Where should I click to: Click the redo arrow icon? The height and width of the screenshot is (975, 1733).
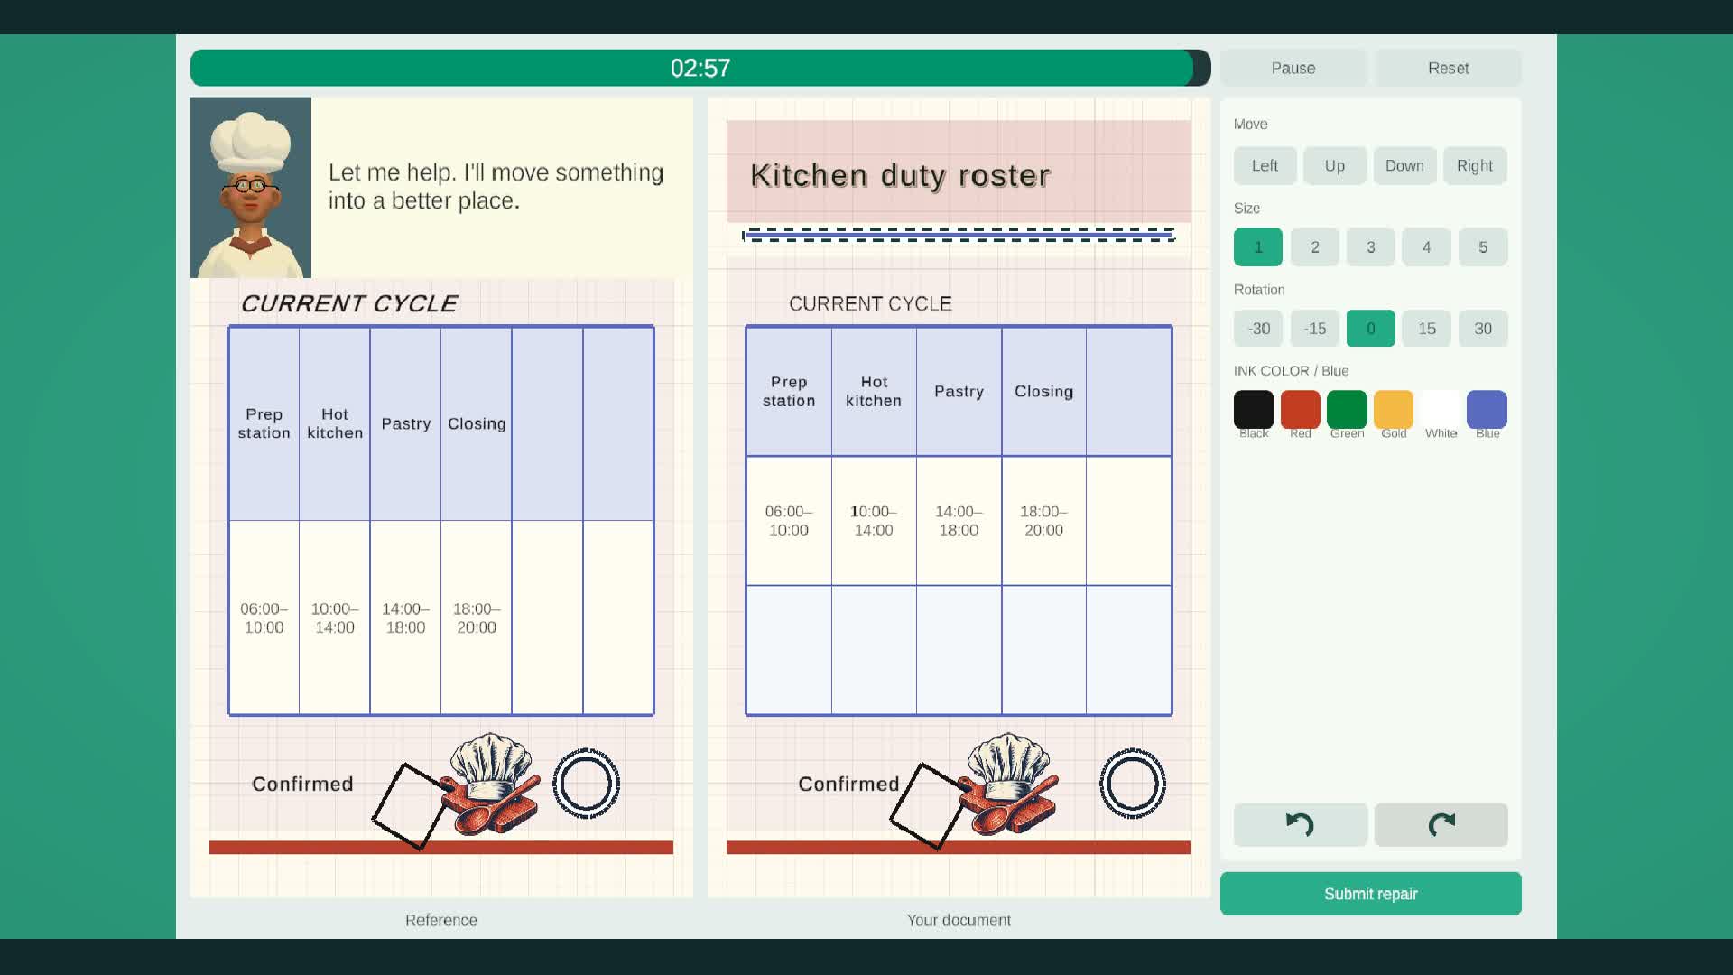click(x=1441, y=824)
